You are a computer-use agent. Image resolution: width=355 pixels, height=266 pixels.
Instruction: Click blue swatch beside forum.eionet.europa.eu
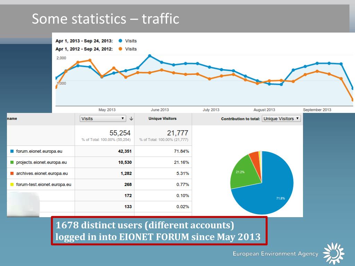tap(12, 151)
